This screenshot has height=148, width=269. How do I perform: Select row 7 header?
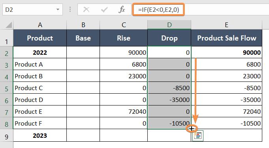point(7,111)
